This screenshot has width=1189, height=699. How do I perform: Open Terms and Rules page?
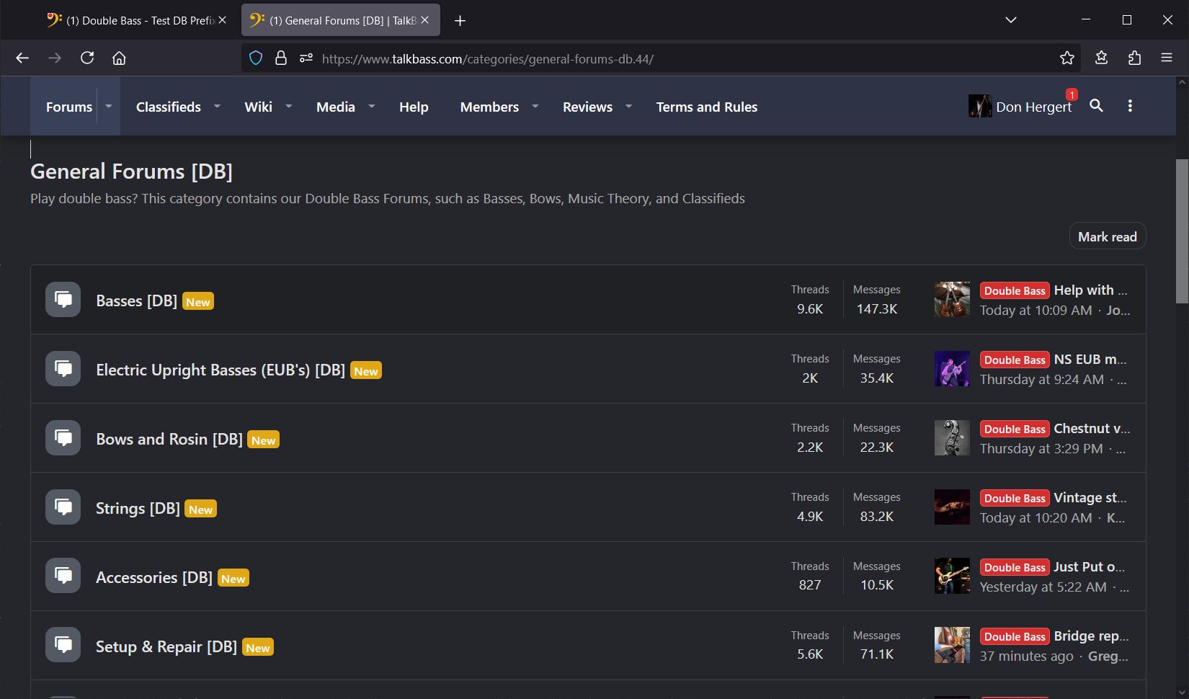pos(707,107)
